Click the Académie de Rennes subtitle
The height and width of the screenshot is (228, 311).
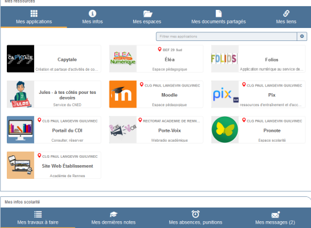coord(67,176)
